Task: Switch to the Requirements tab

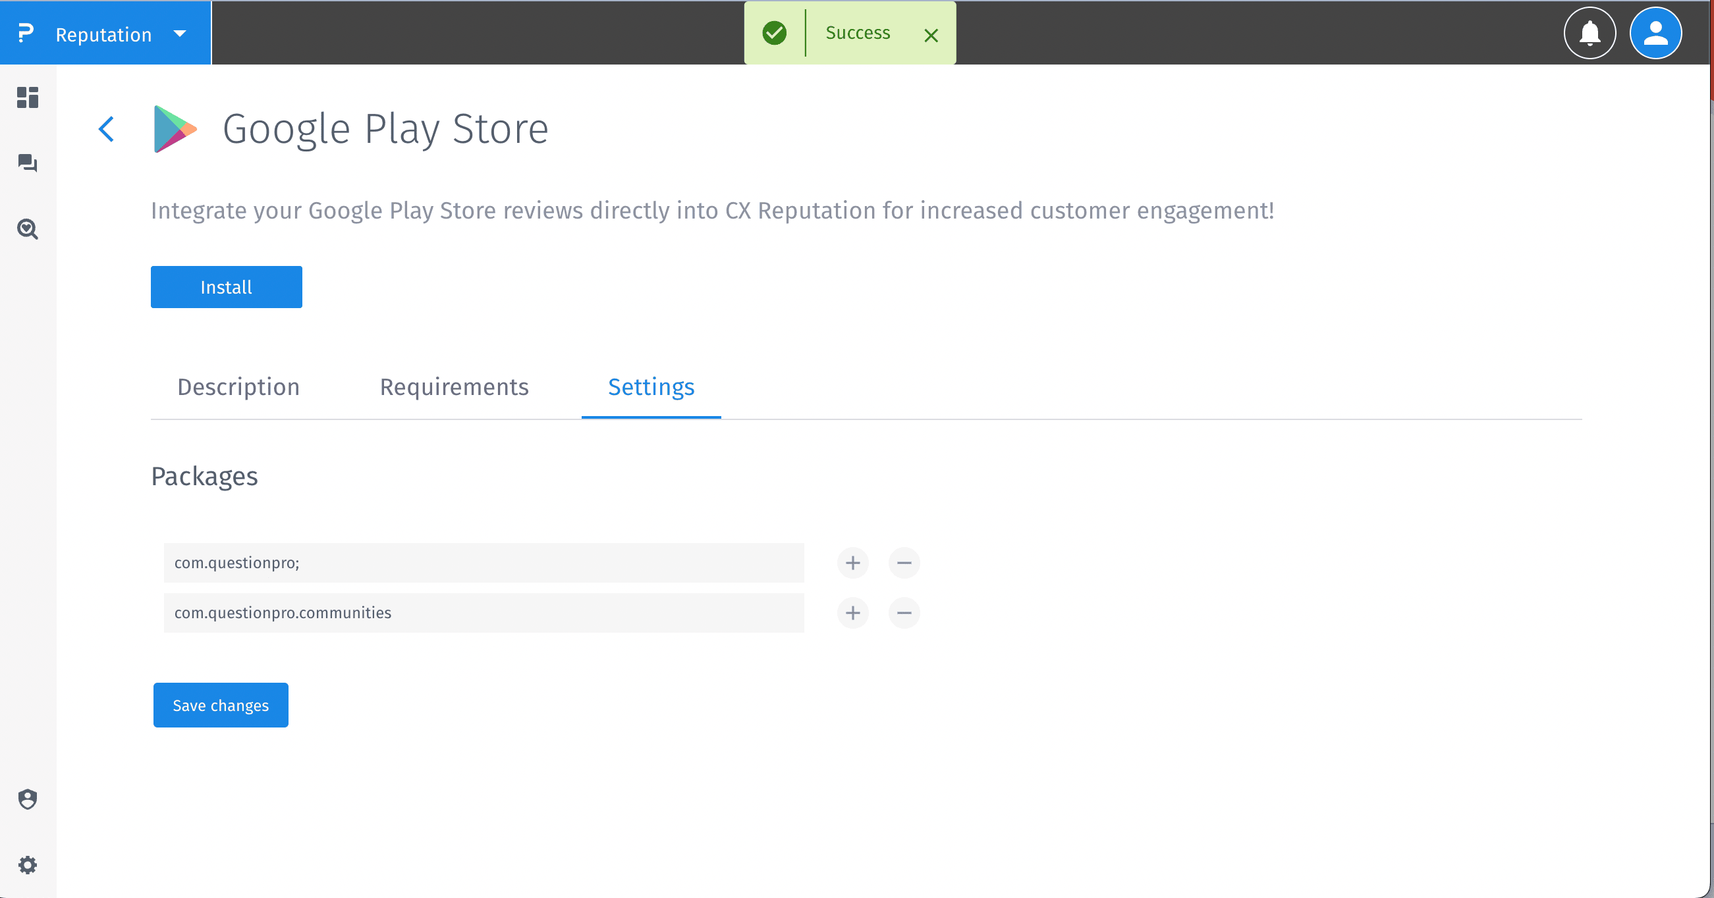Action: [454, 387]
